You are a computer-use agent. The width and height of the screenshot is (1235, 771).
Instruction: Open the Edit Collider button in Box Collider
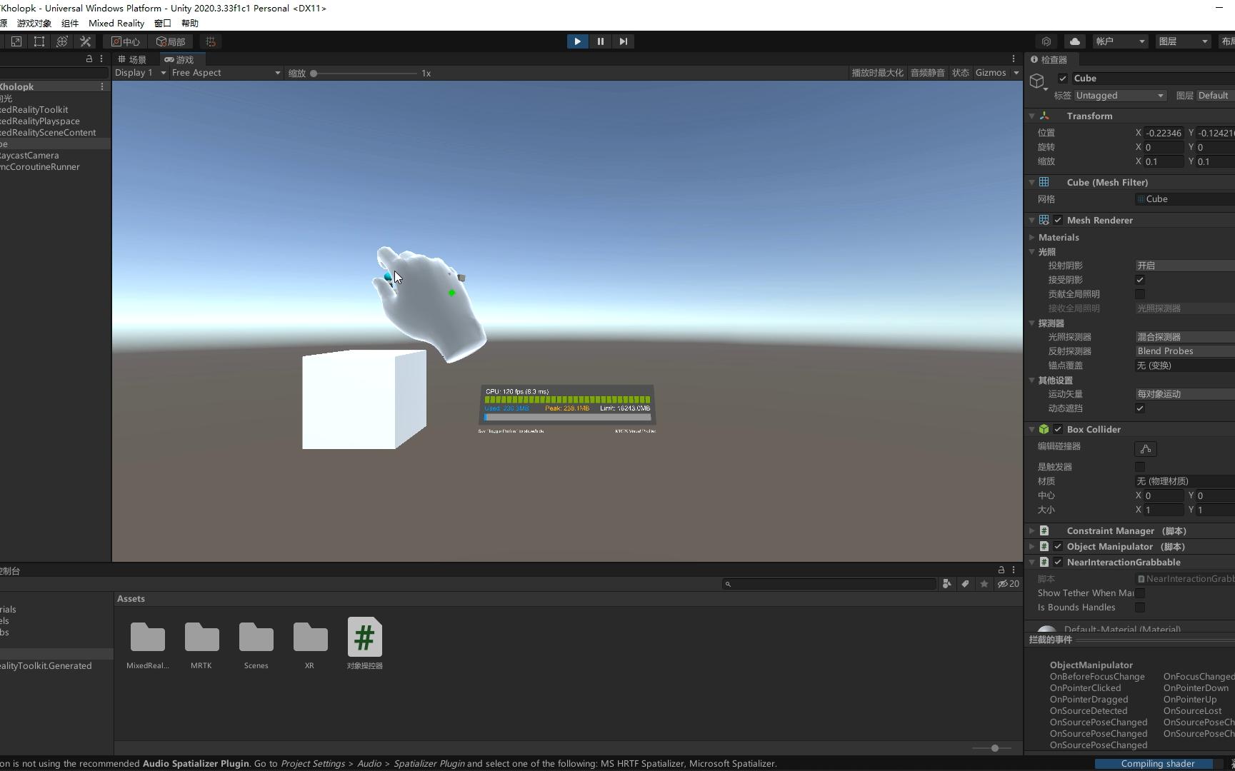1145,448
